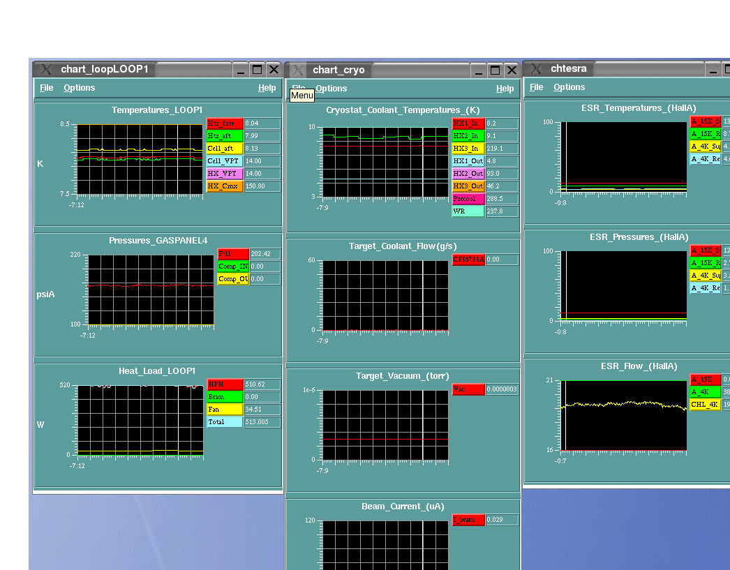Viewport: 730px width, 570px height.
Task: Select the HPH heat load legend button
Action: 225,384
